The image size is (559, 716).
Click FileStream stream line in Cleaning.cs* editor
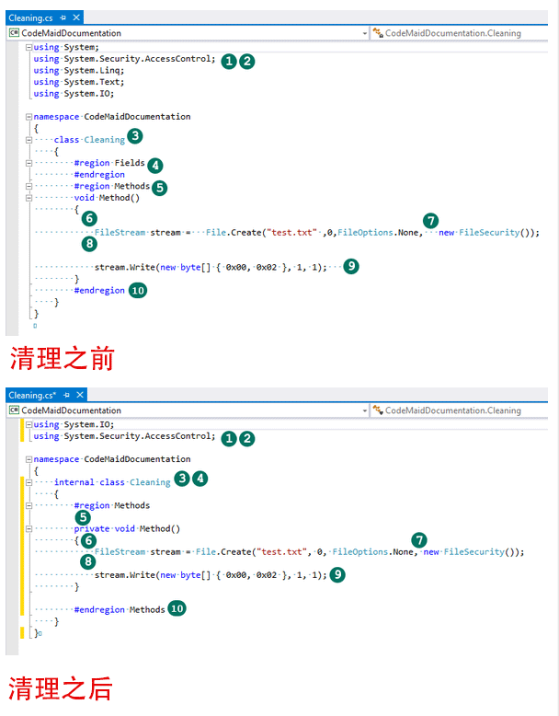tap(310, 551)
